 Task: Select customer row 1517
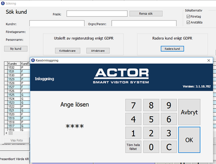17,126
